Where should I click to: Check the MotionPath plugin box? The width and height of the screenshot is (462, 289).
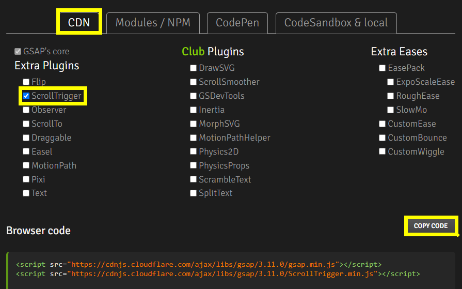coord(26,165)
